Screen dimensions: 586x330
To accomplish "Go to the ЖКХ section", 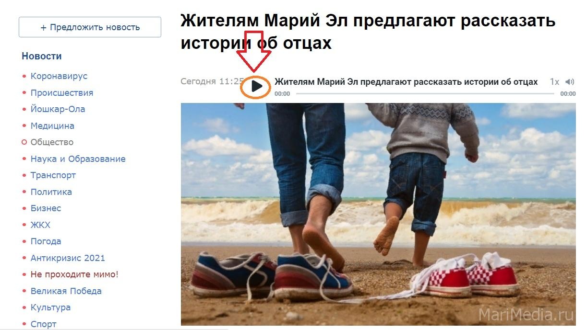I will click(x=40, y=225).
